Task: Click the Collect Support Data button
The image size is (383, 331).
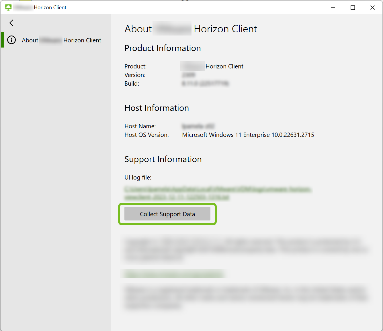Action: [x=167, y=214]
